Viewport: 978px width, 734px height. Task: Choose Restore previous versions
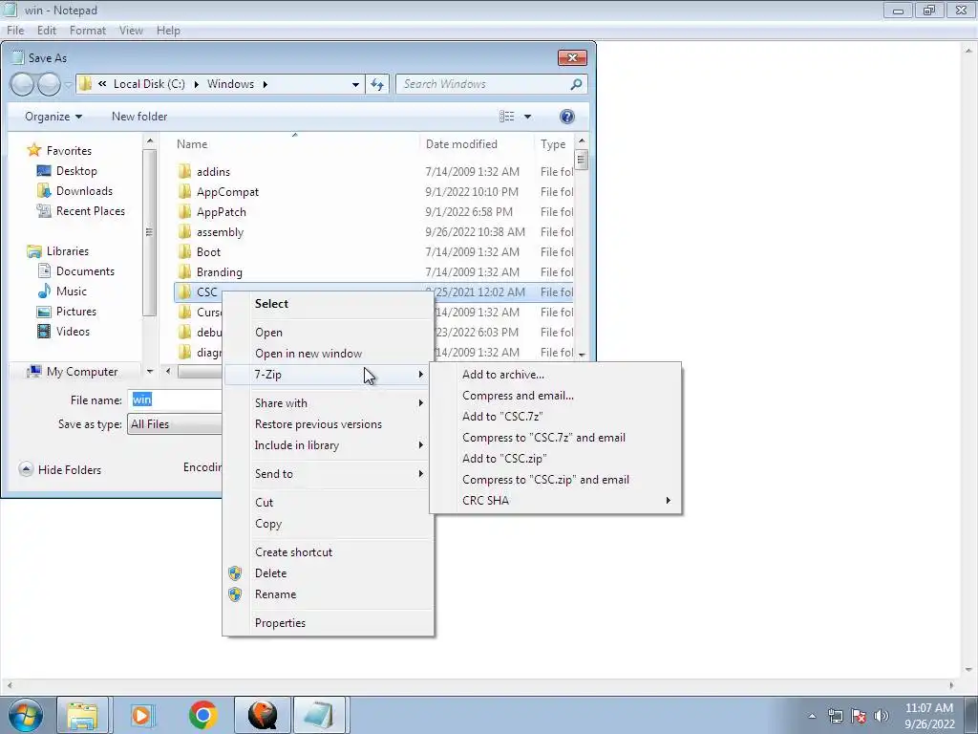click(329, 424)
